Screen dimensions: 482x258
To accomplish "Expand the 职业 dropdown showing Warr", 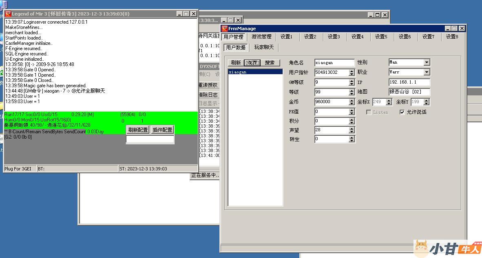I will [427, 72].
